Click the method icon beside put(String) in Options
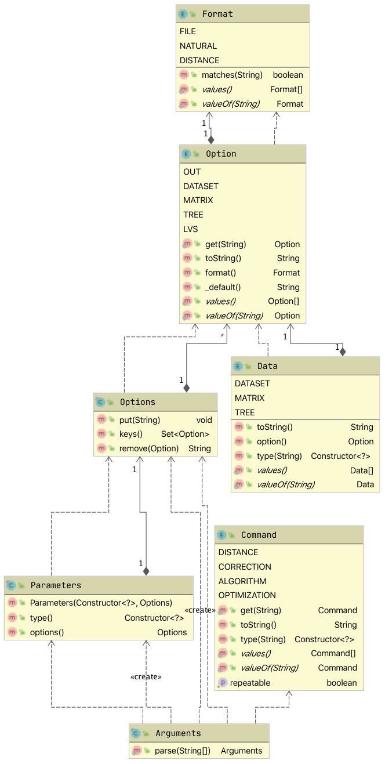 [101, 420]
